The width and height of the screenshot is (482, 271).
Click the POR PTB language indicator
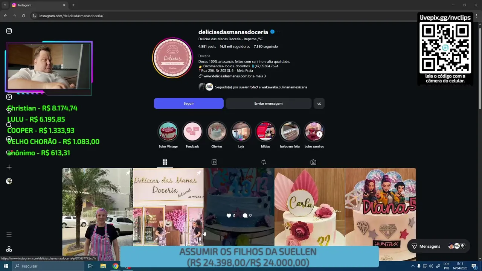tap(446, 266)
